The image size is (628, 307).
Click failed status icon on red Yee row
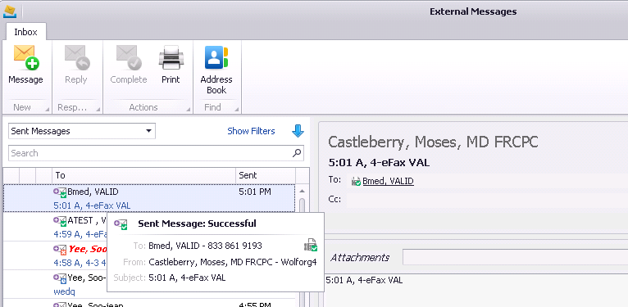point(60,250)
